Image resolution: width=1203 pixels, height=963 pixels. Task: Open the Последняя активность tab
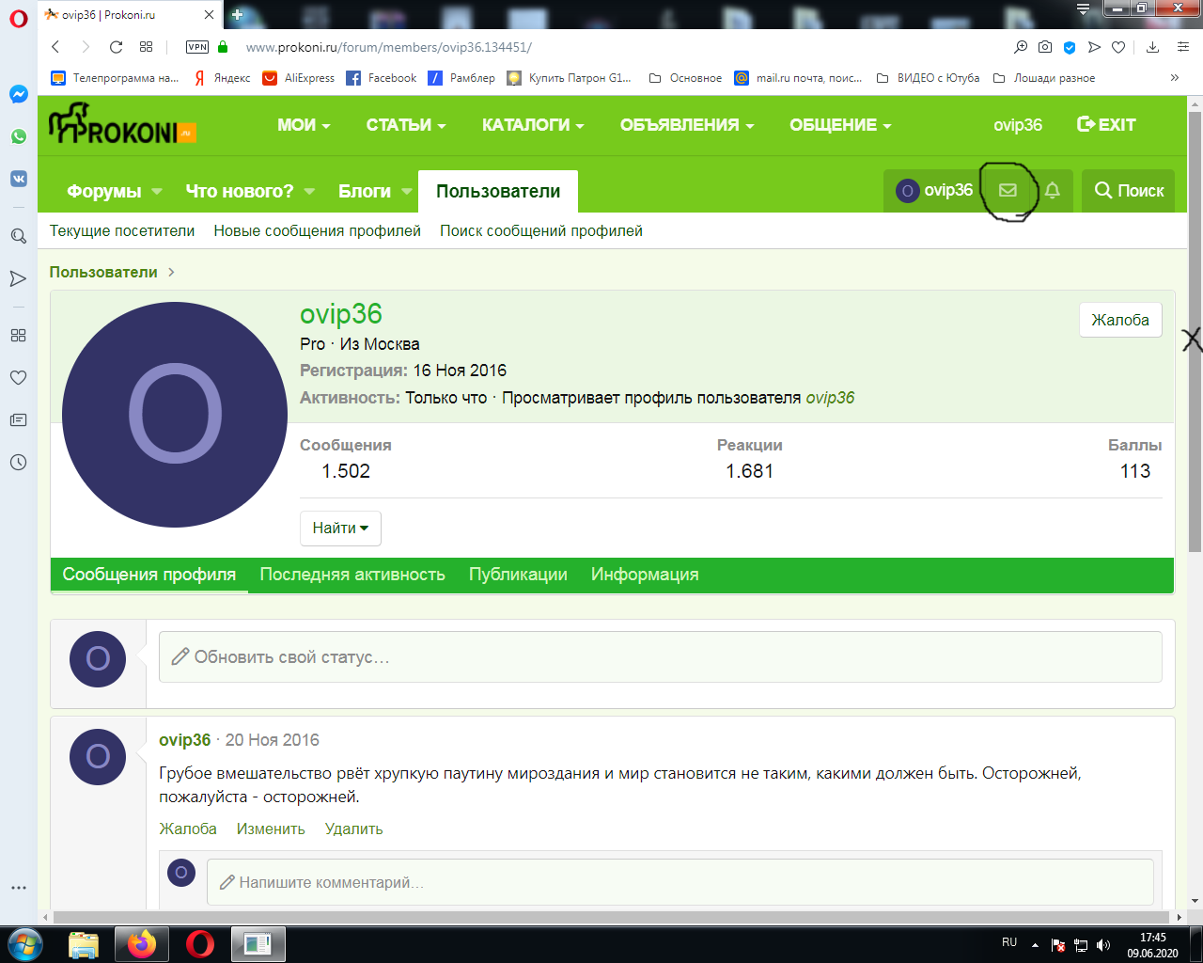352,574
